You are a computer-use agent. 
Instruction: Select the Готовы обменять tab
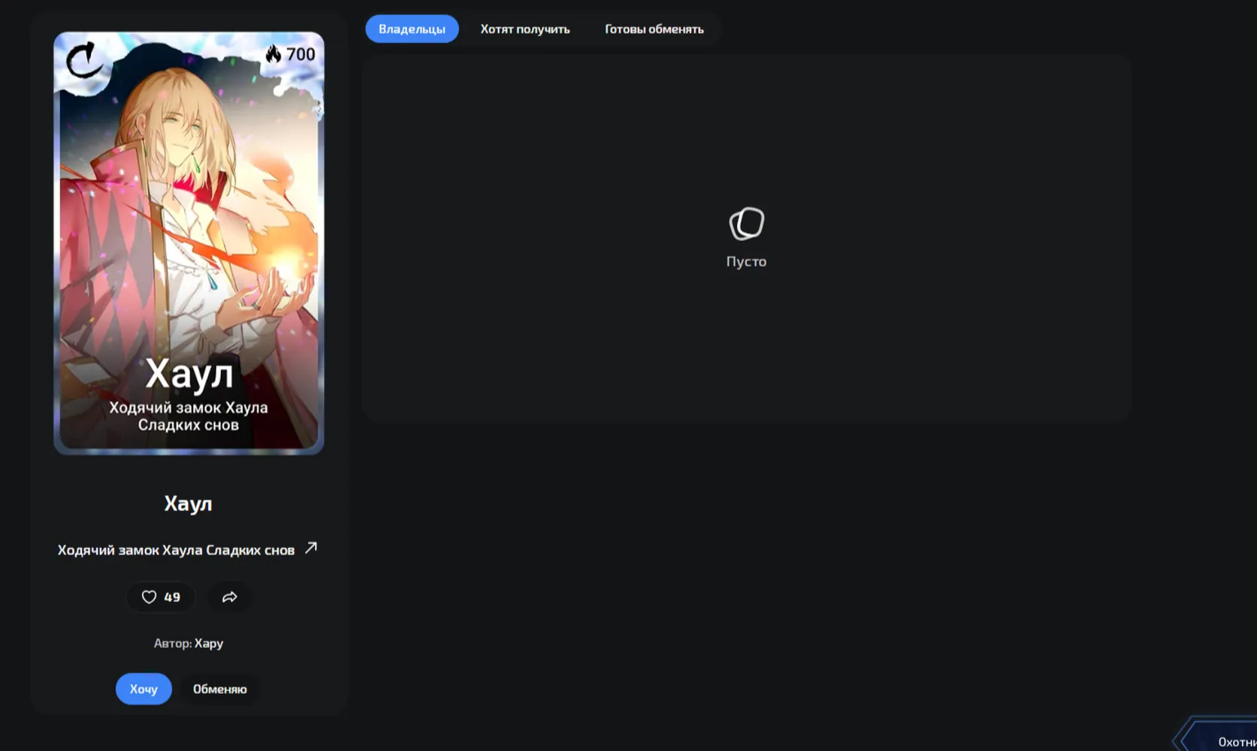pyautogui.click(x=654, y=29)
